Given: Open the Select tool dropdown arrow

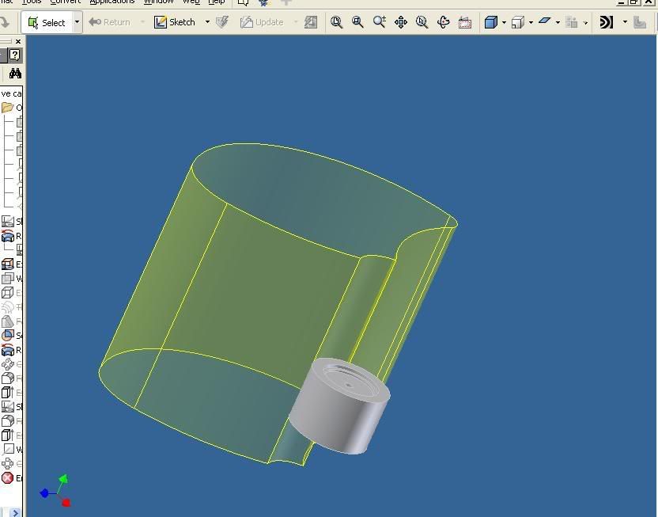Looking at the screenshot, I should (x=77, y=22).
